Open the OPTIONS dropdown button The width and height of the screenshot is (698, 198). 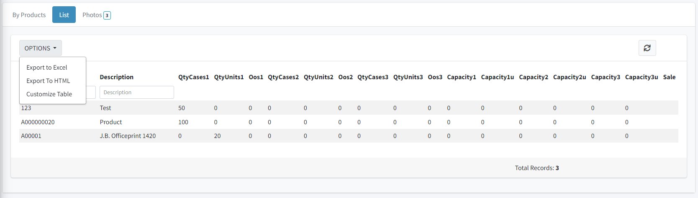coord(40,48)
